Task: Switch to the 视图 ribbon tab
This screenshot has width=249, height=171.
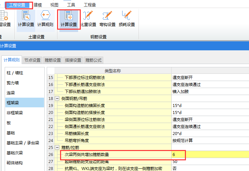Action: point(54,5)
